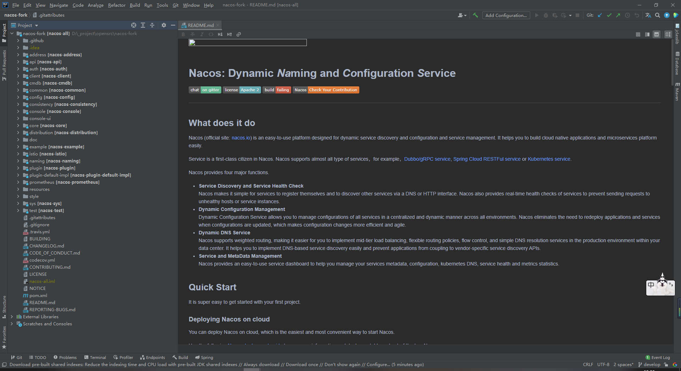The height and width of the screenshot is (371, 681).
Task: Close the README.md editor tab
Action: (x=218, y=25)
